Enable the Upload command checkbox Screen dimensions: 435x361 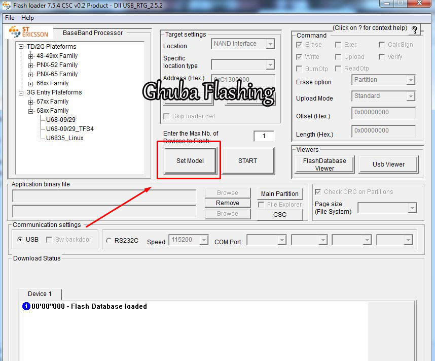[338, 57]
